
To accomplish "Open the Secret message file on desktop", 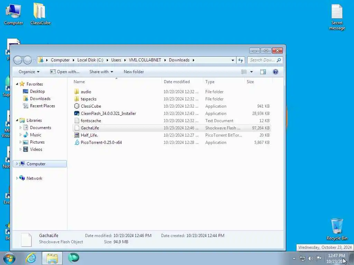I will click(337, 17).
